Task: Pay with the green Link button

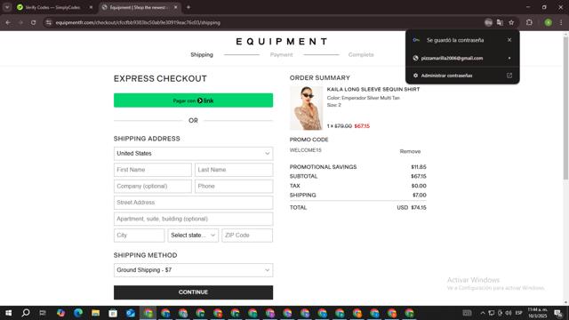Action: click(x=194, y=100)
